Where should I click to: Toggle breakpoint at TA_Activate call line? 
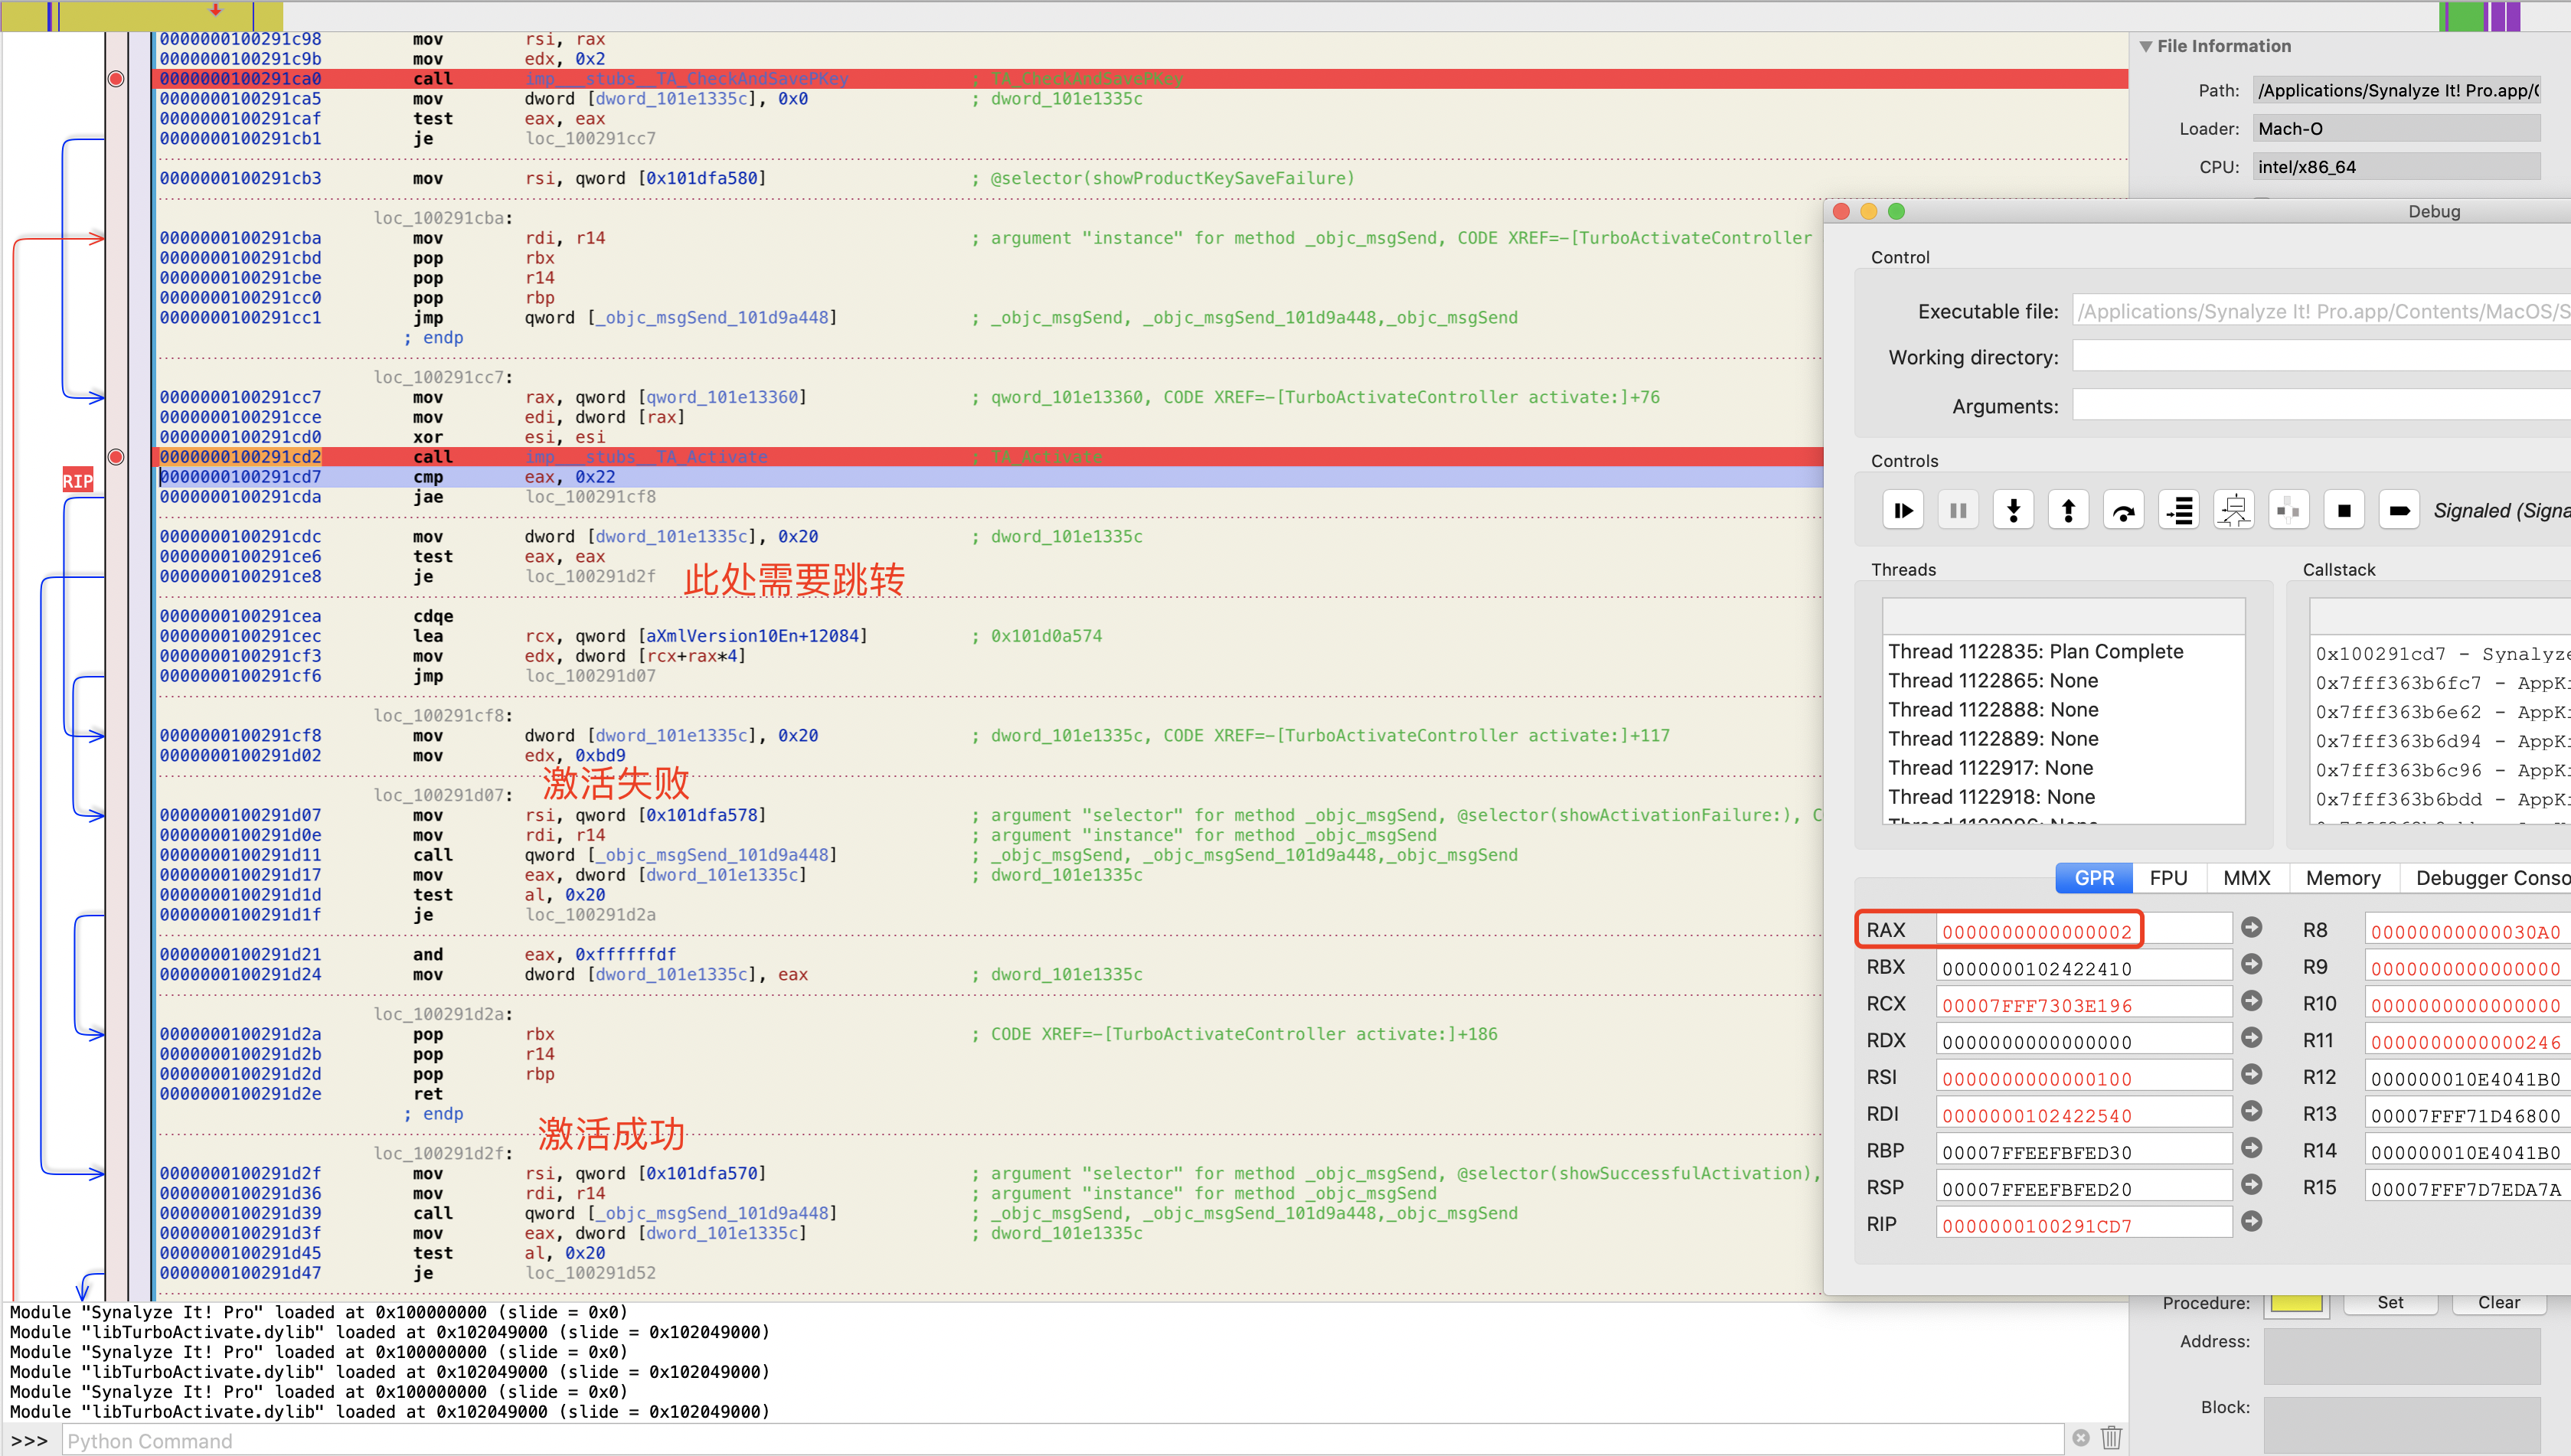click(116, 457)
